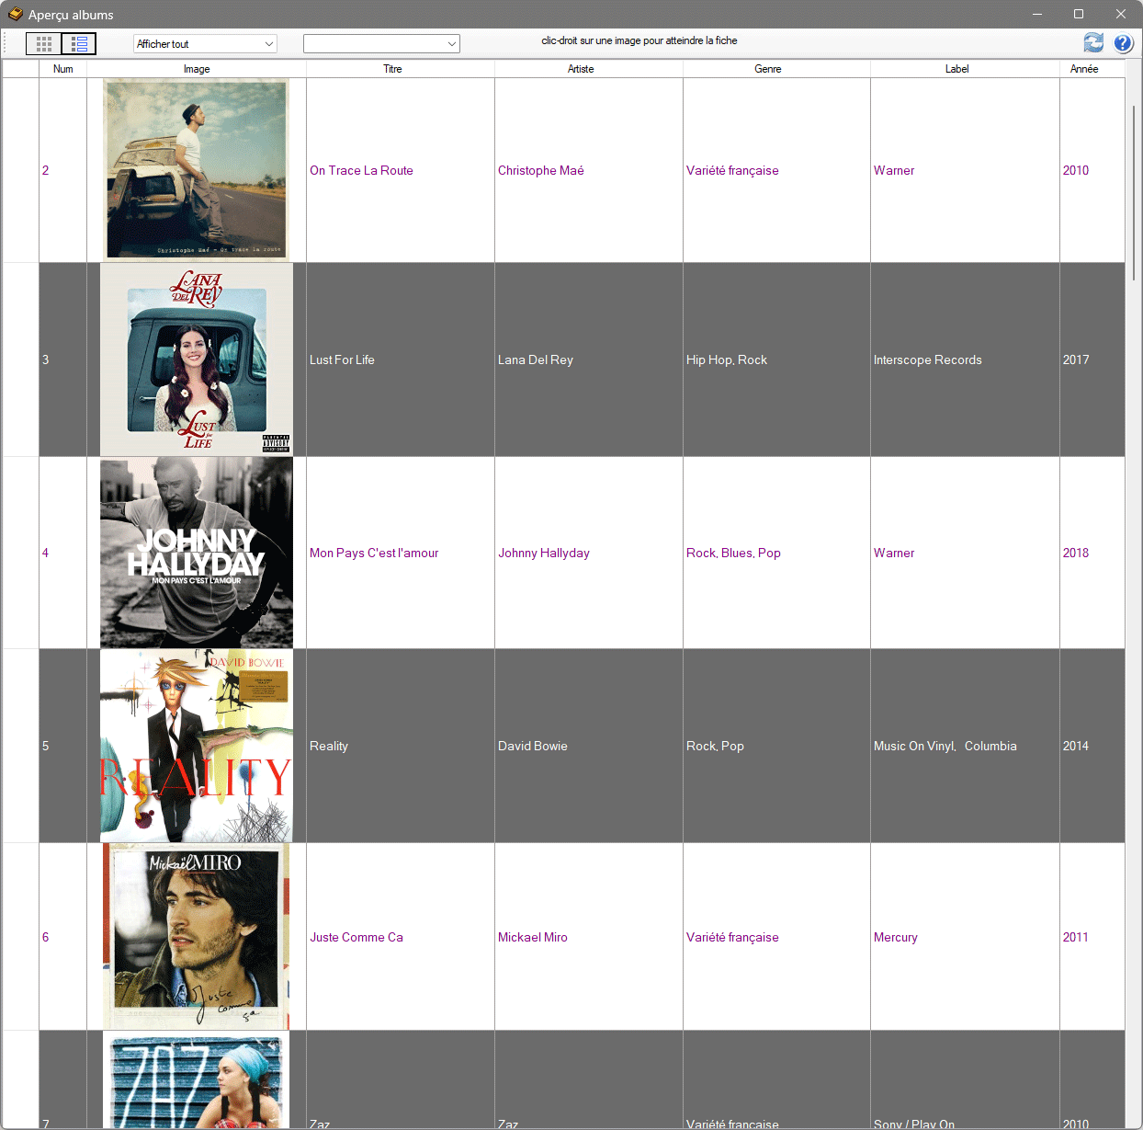Click the app icon in title bar
The width and height of the screenshot is (1143, 1130).
(15, 15)
